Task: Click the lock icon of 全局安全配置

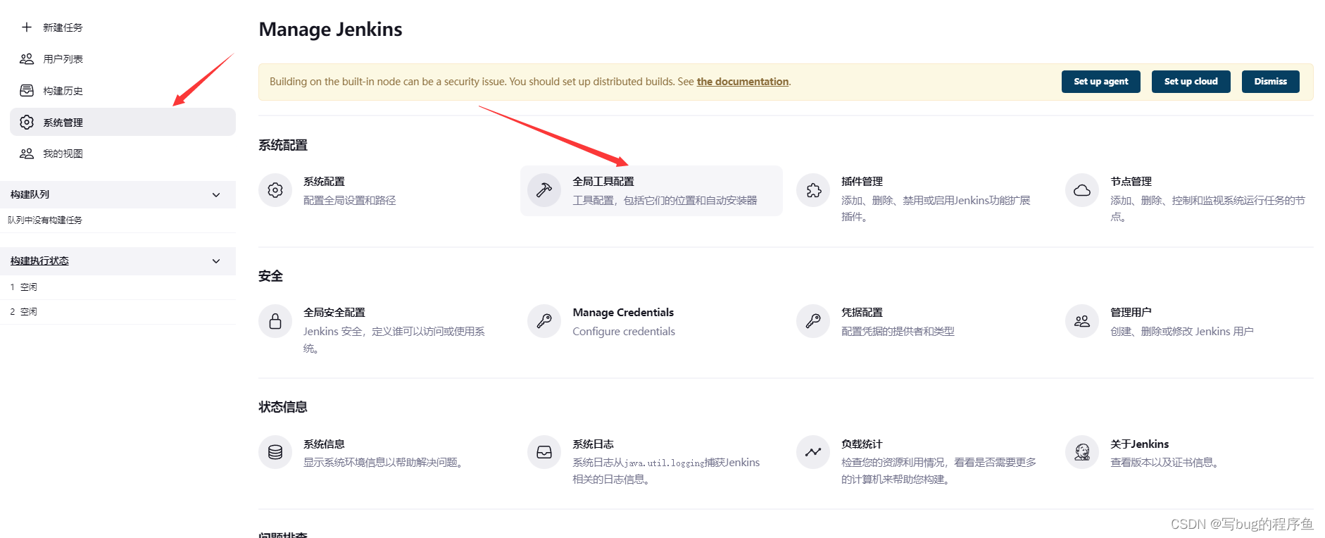Action: [275, 321]
